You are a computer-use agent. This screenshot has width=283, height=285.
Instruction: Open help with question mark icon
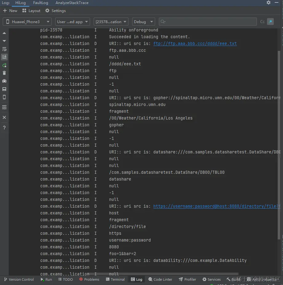4,128
